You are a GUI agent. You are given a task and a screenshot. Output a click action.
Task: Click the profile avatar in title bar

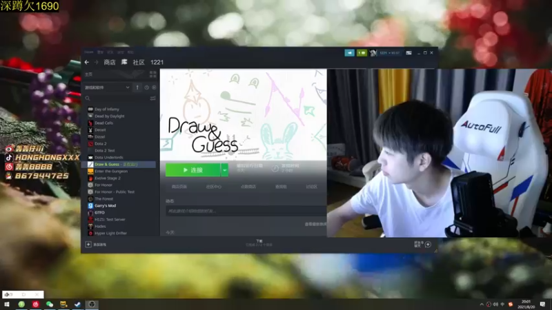(x=373, y=53)
